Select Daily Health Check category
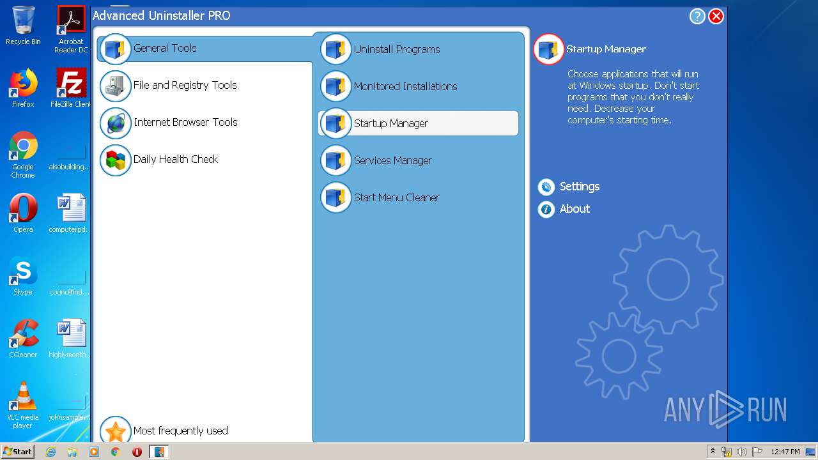The height and width of the screenshot is (460, 818). (x=176, y=160)
